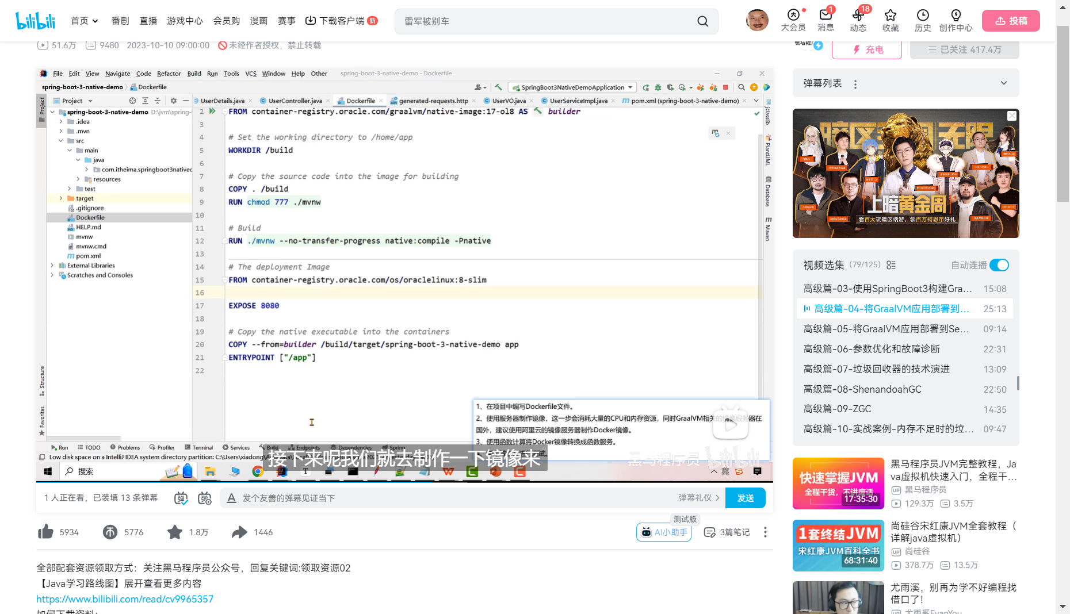
Task: Click the 投稿 upload button
Action: (1010, 20)
